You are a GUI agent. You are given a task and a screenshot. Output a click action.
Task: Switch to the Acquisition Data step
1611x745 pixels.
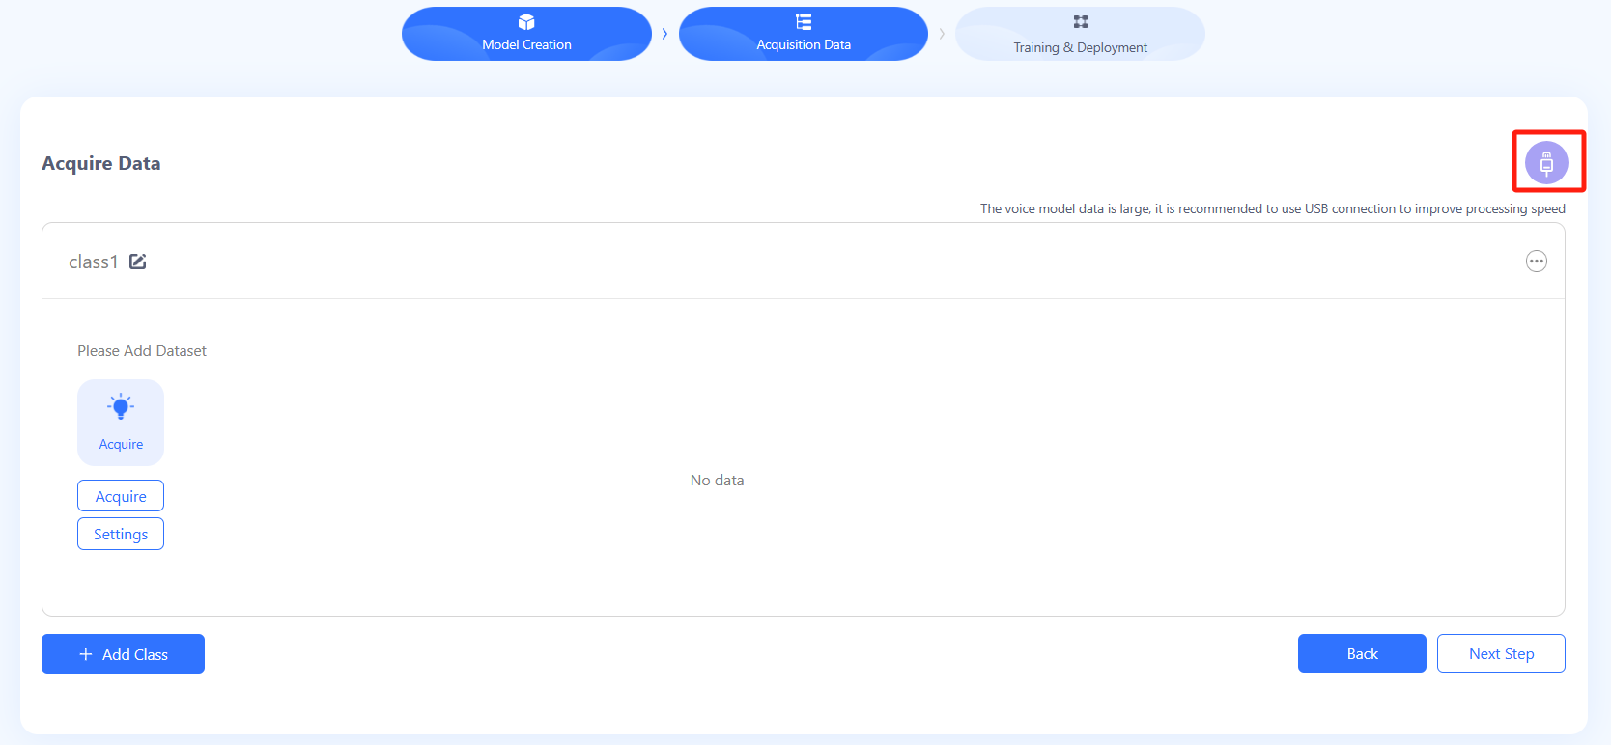pyautogui.click(x=804, y=44)
